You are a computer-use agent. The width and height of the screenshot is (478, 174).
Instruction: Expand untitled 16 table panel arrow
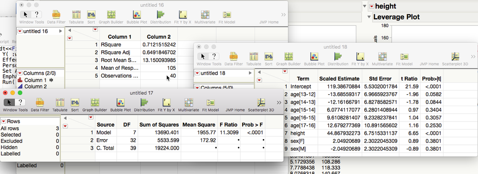pyautogui.click(x=61, y=31)
